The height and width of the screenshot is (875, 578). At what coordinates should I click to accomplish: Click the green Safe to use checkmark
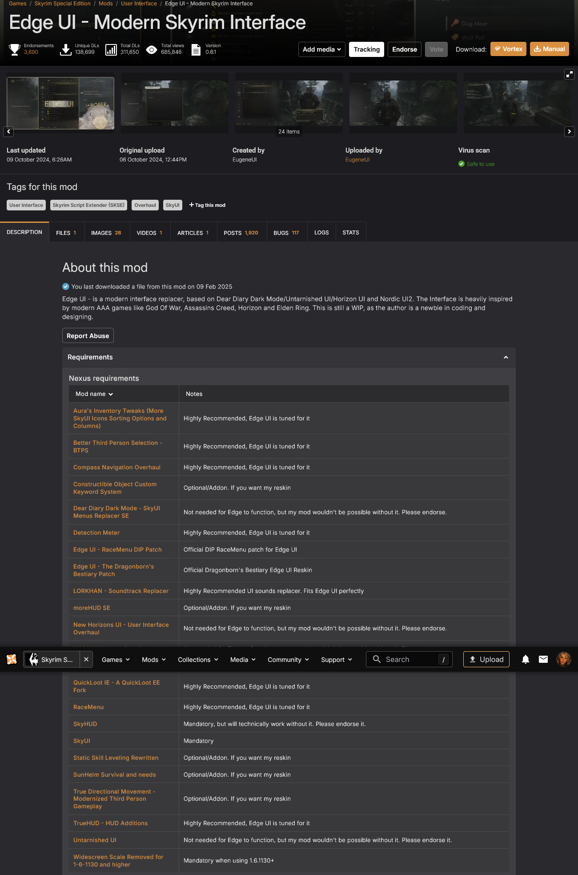tap(462, 164)
